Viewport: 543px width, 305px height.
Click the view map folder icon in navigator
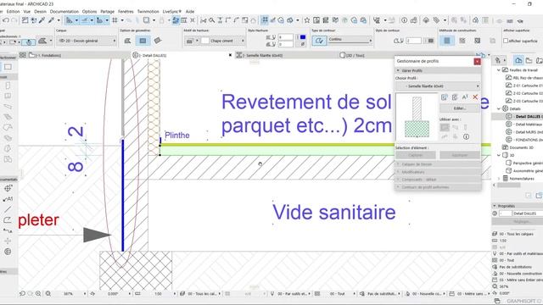[x=529, y=60]
